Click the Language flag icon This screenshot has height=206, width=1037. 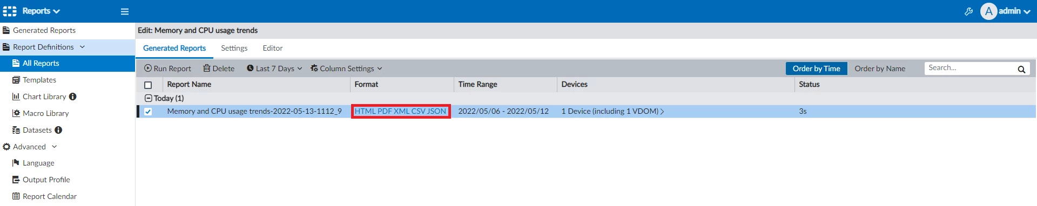click(x=16, y=163)
